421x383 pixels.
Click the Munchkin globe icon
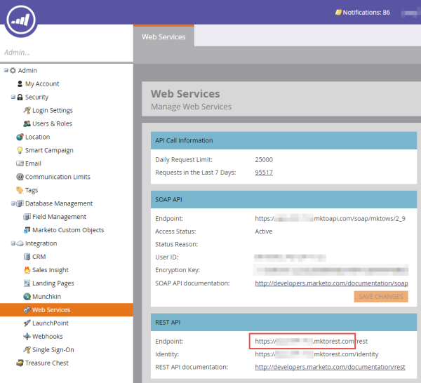pos(27,297)
